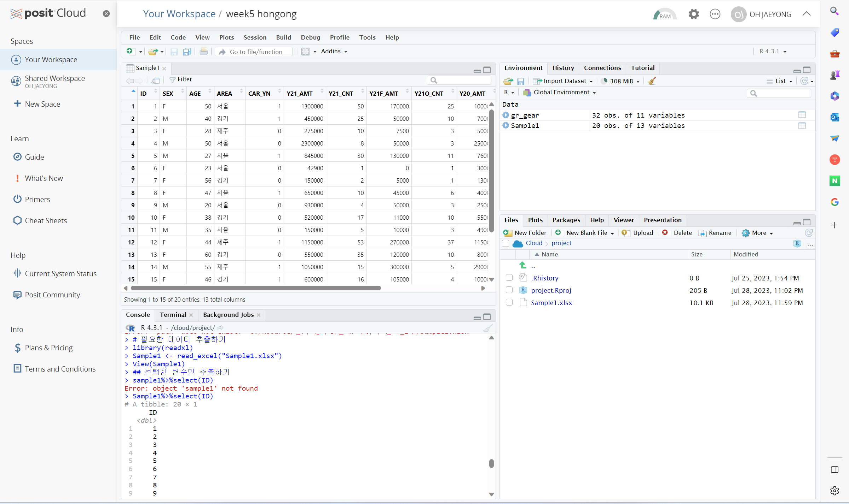This screenshot has height=504, width=849.
Task: Check the Sample1.xlsx file checkbox
Action: pyautogui.click(x=509, y=303)
